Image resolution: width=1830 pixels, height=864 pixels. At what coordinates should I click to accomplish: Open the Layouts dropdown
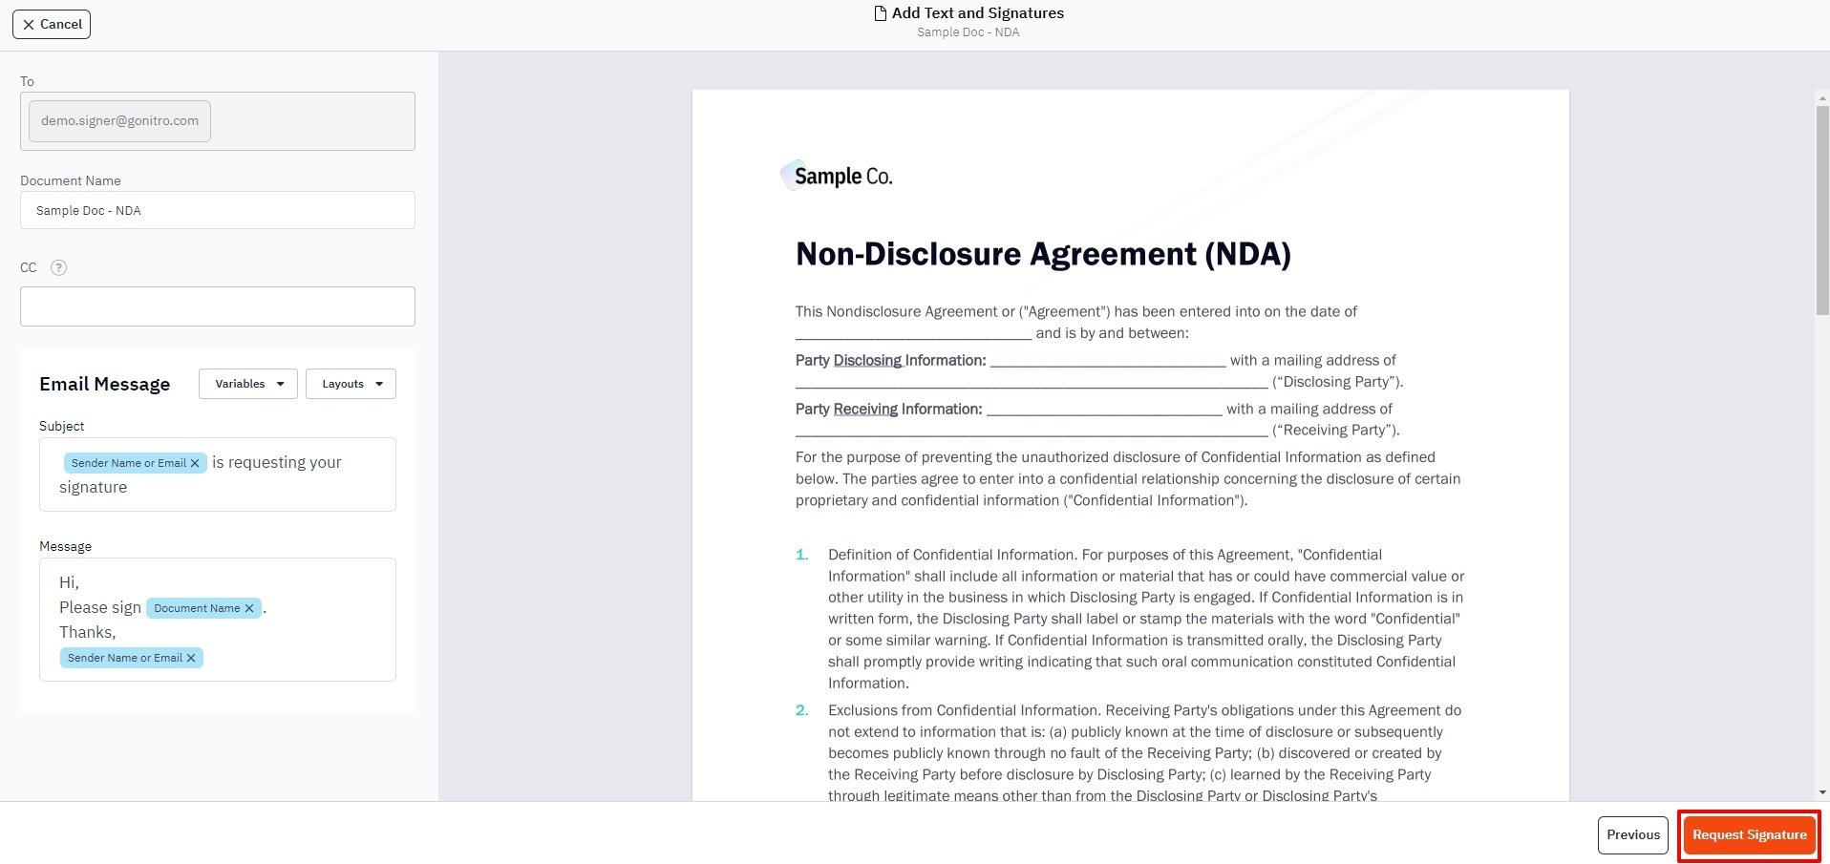[350, 384]
